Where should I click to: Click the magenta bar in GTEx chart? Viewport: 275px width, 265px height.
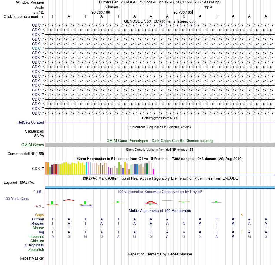[x=153, y=171]
